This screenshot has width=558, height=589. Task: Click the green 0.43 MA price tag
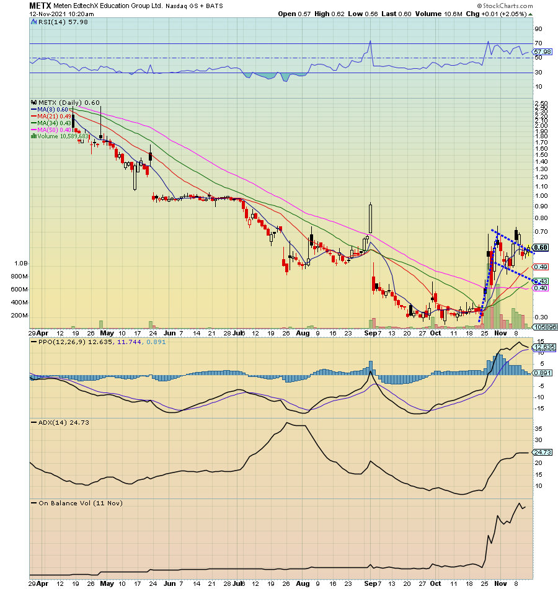pyautogui.click(x=541, y=281)
